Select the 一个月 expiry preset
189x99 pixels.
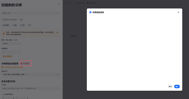[22, 25]
